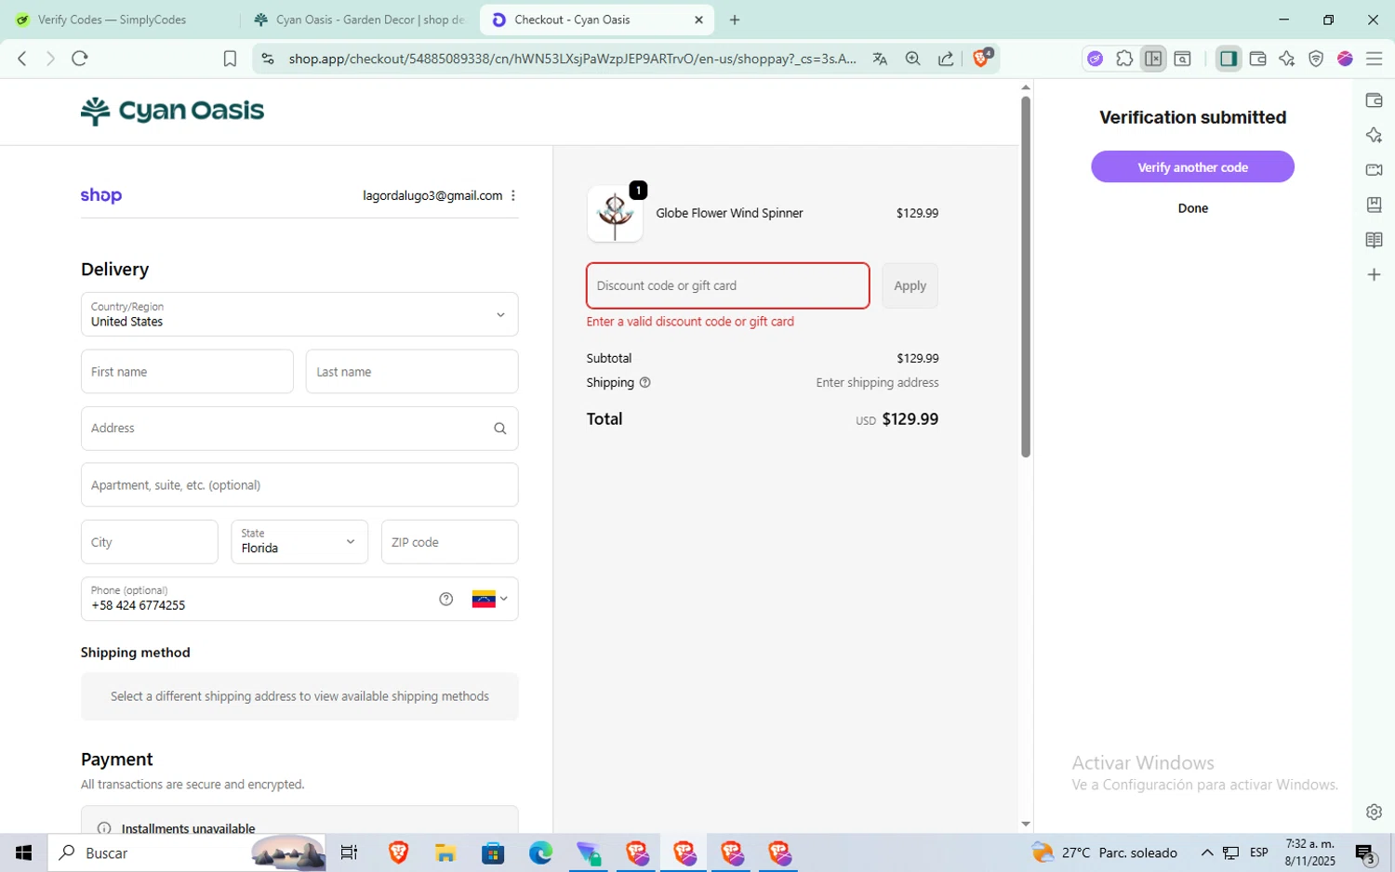1395x872 pixels.
Task: Open the browser hamburger menu
Action: tap(1375, 59)
